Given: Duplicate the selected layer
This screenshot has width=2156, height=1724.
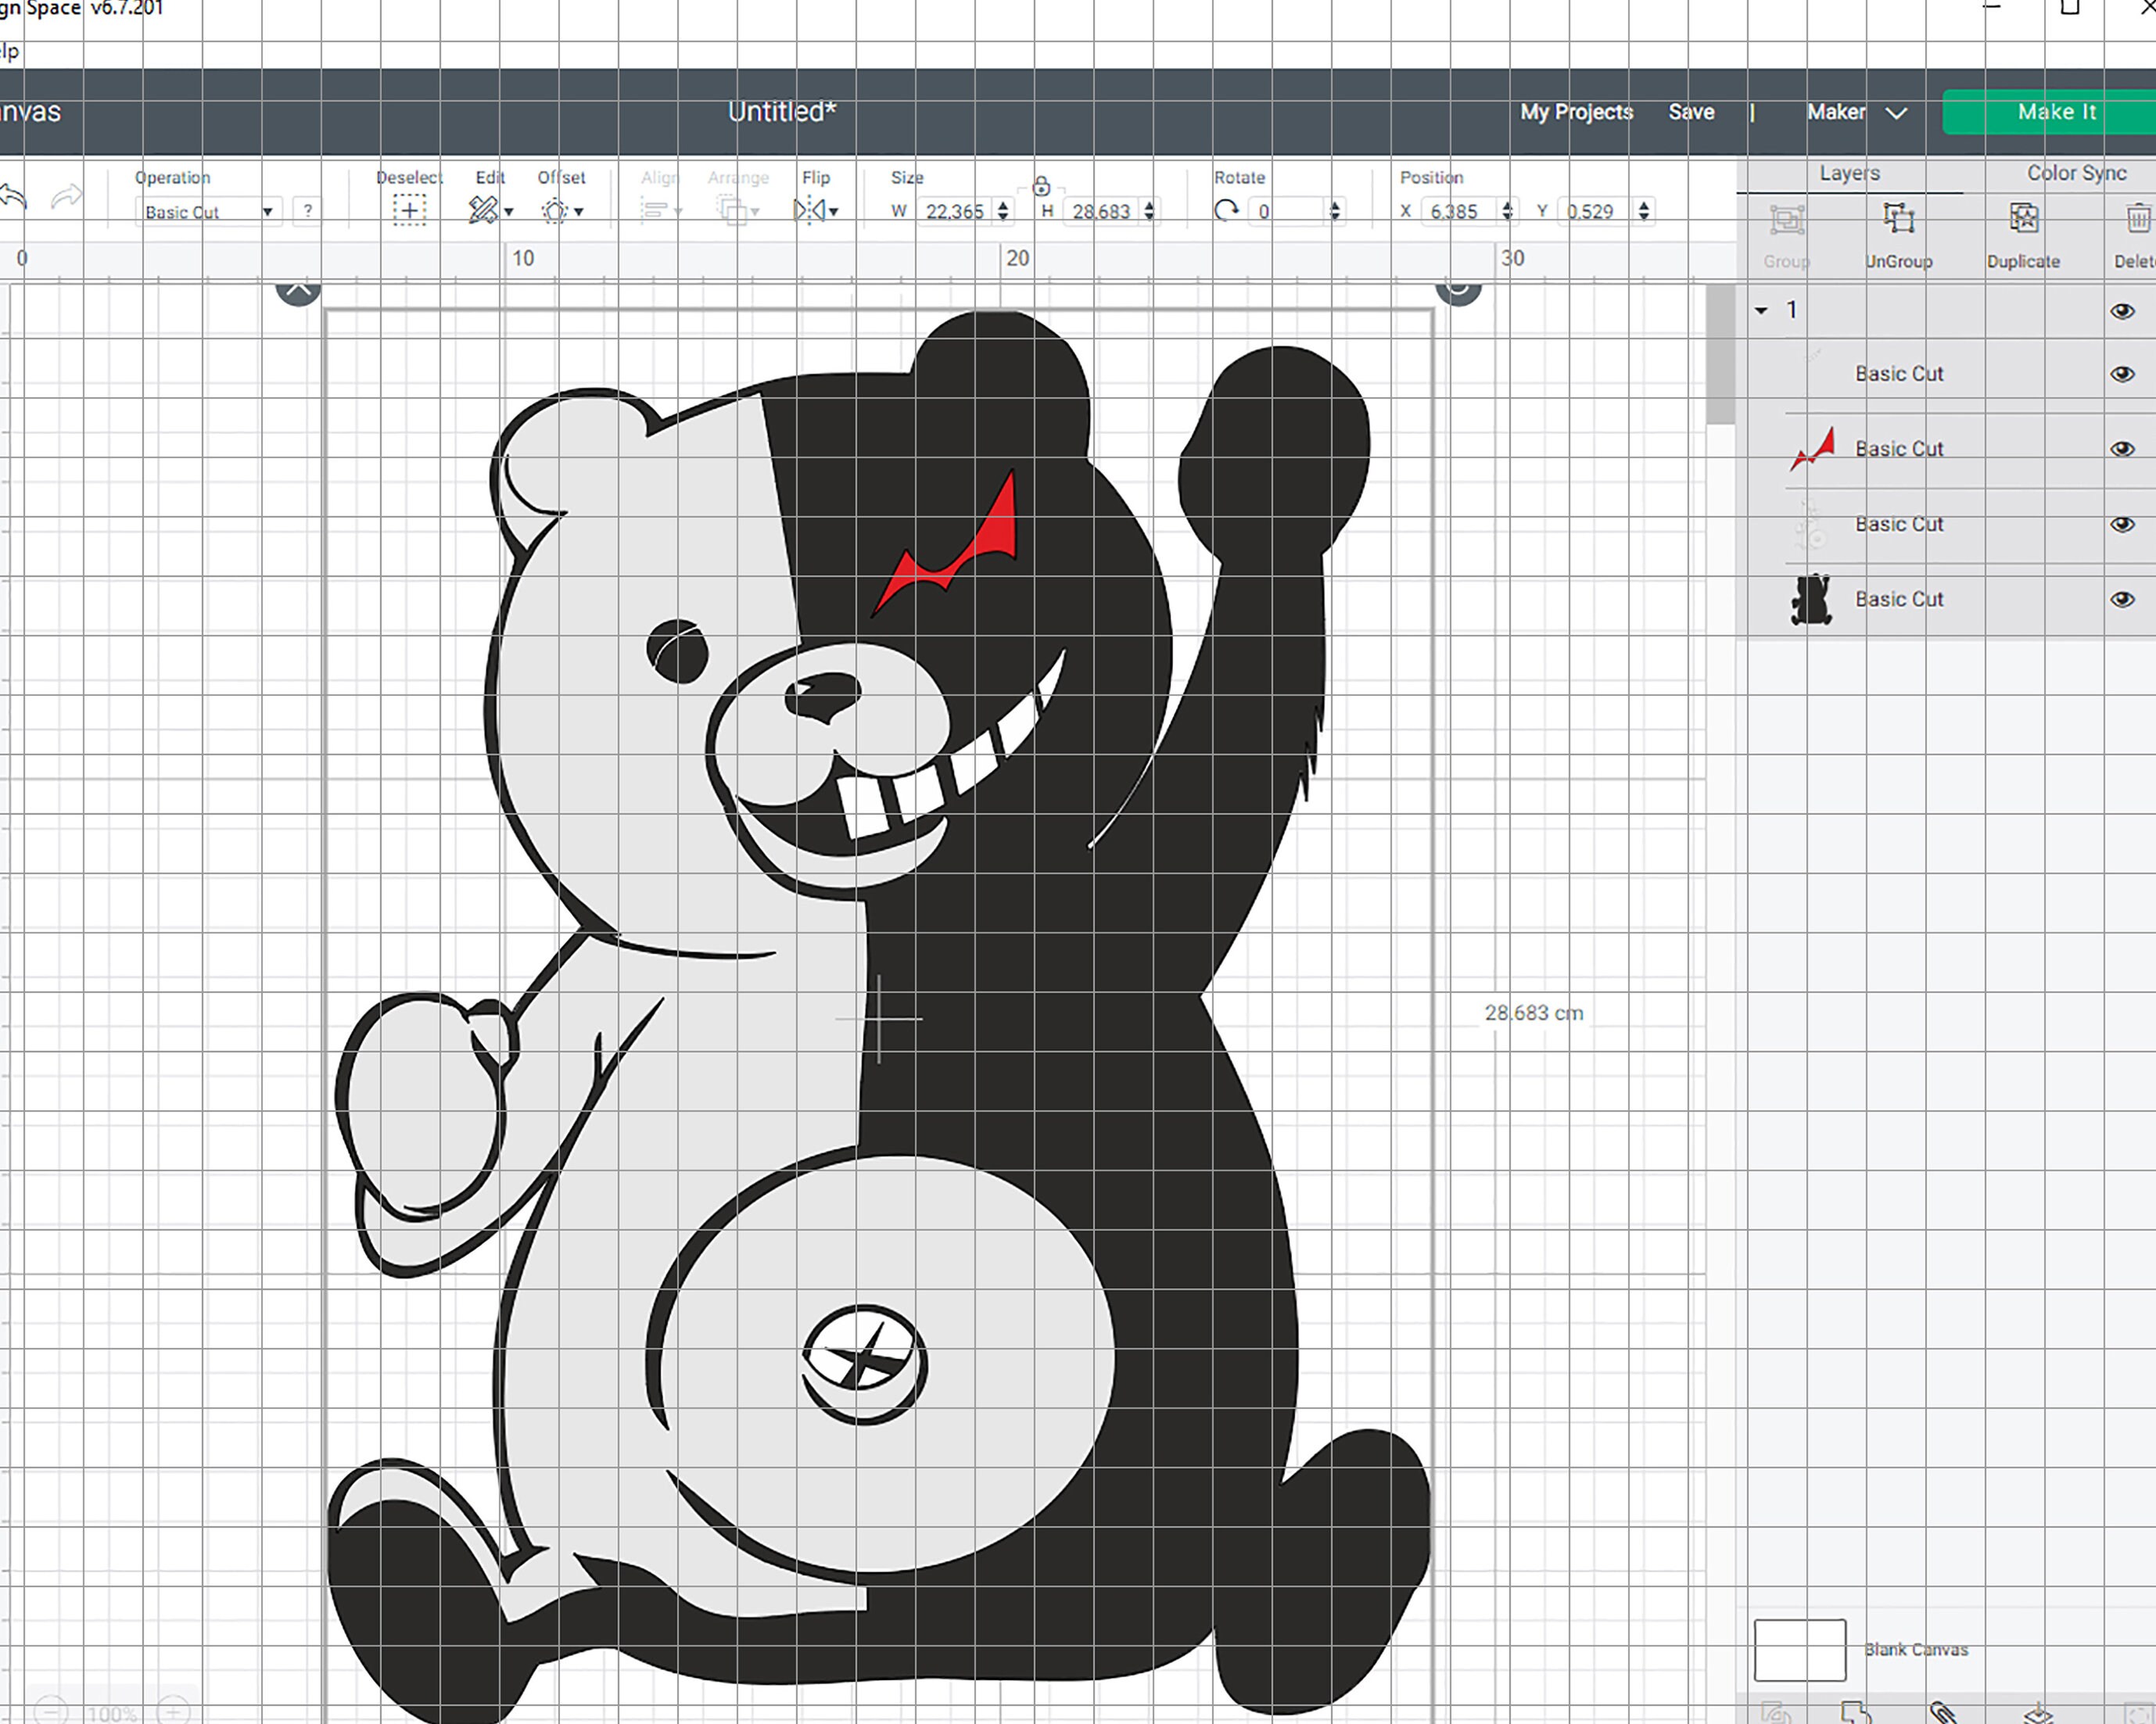Looking at the screenshot, I should click(x=2024, y=218).
